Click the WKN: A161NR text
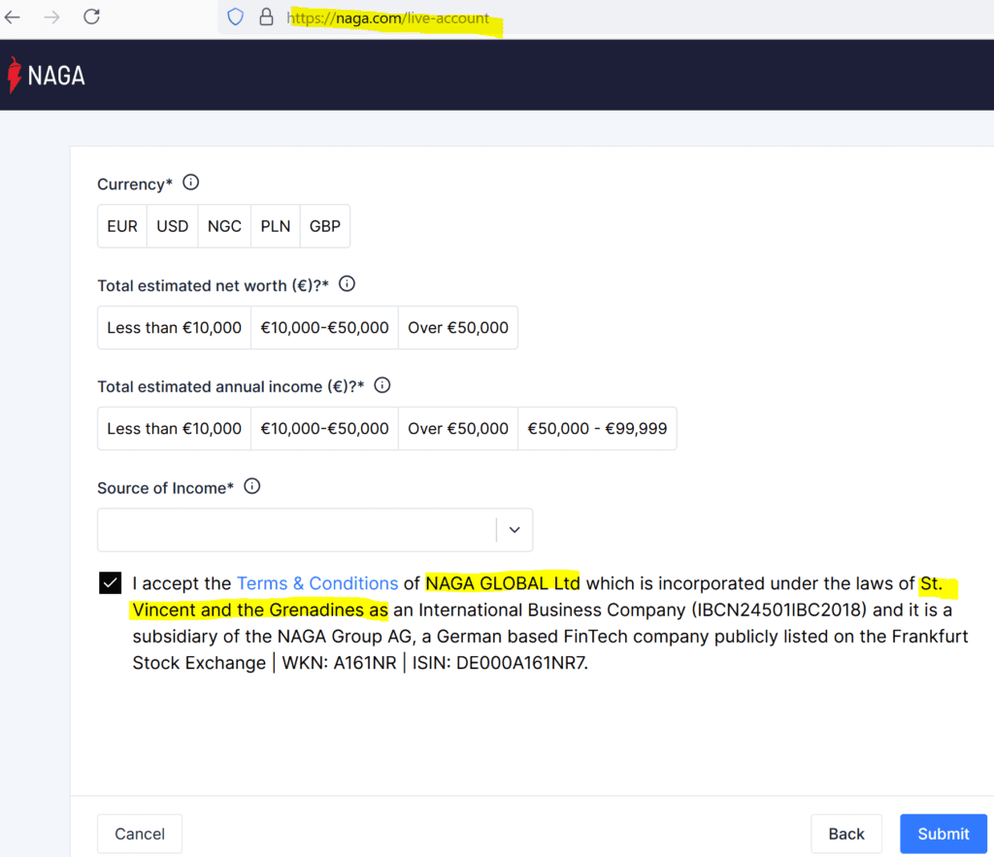 click(x=339, y=663)
